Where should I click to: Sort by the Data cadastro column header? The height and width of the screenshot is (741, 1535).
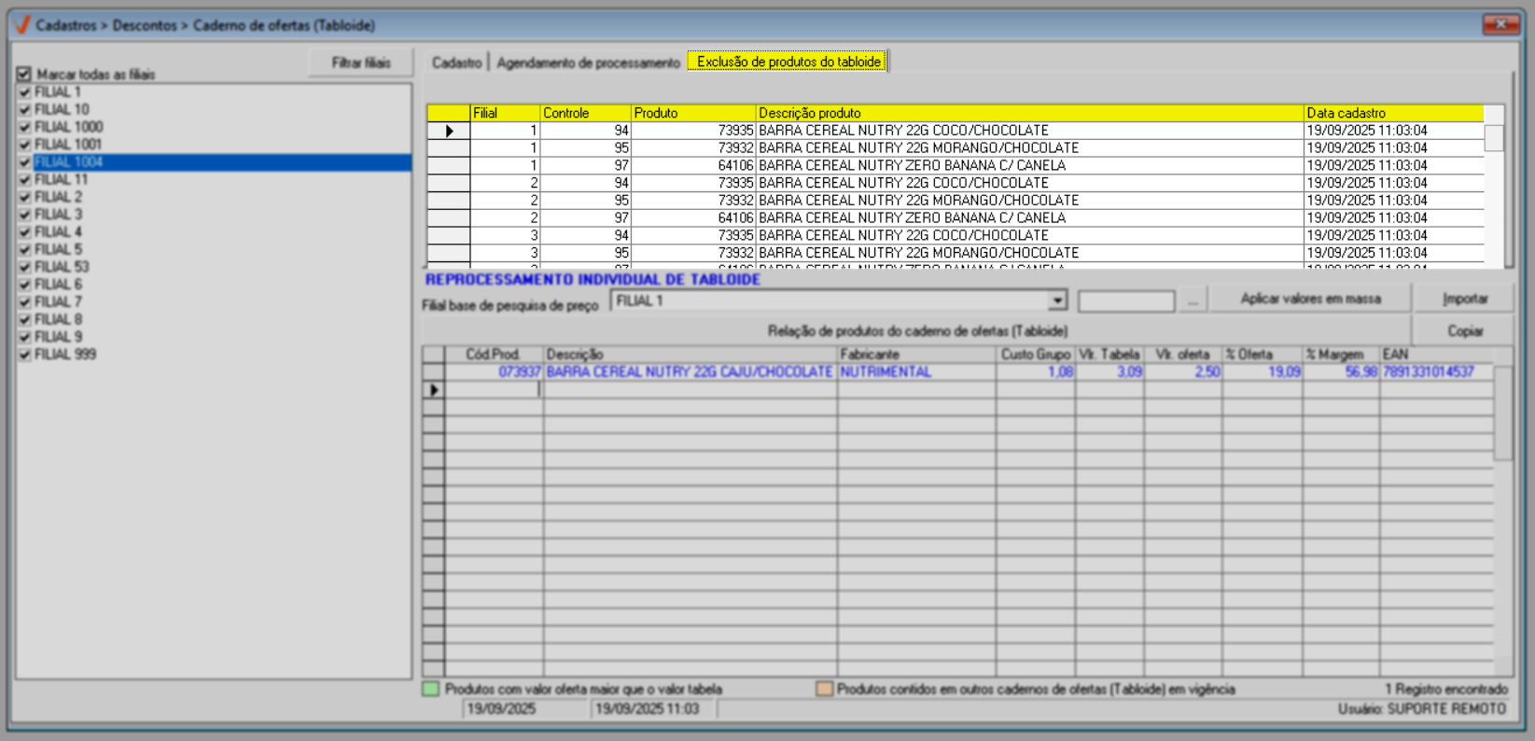click(x=1393, y=113)
